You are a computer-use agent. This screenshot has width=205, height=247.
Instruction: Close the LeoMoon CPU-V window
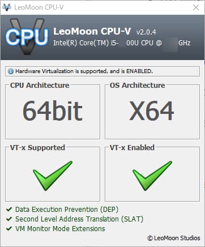click(196, 7)
